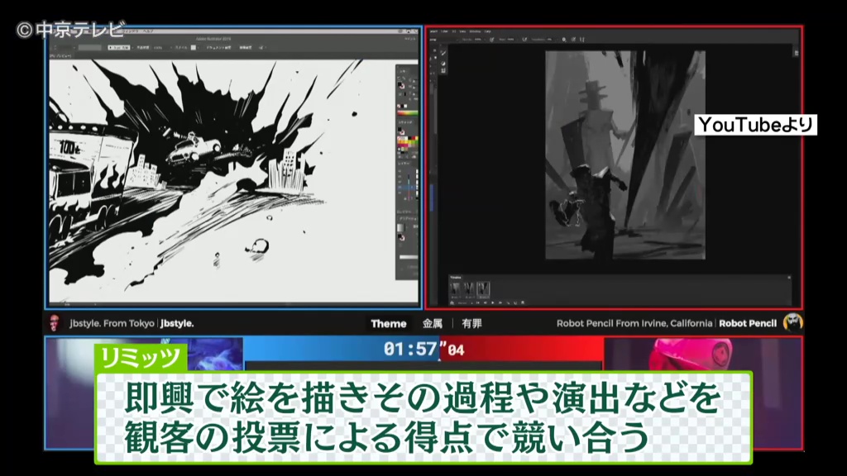Toggle pressure for opacity in Photoshop options bar
The width and height of the screenshot is (847, 476).
coord(491,40)
